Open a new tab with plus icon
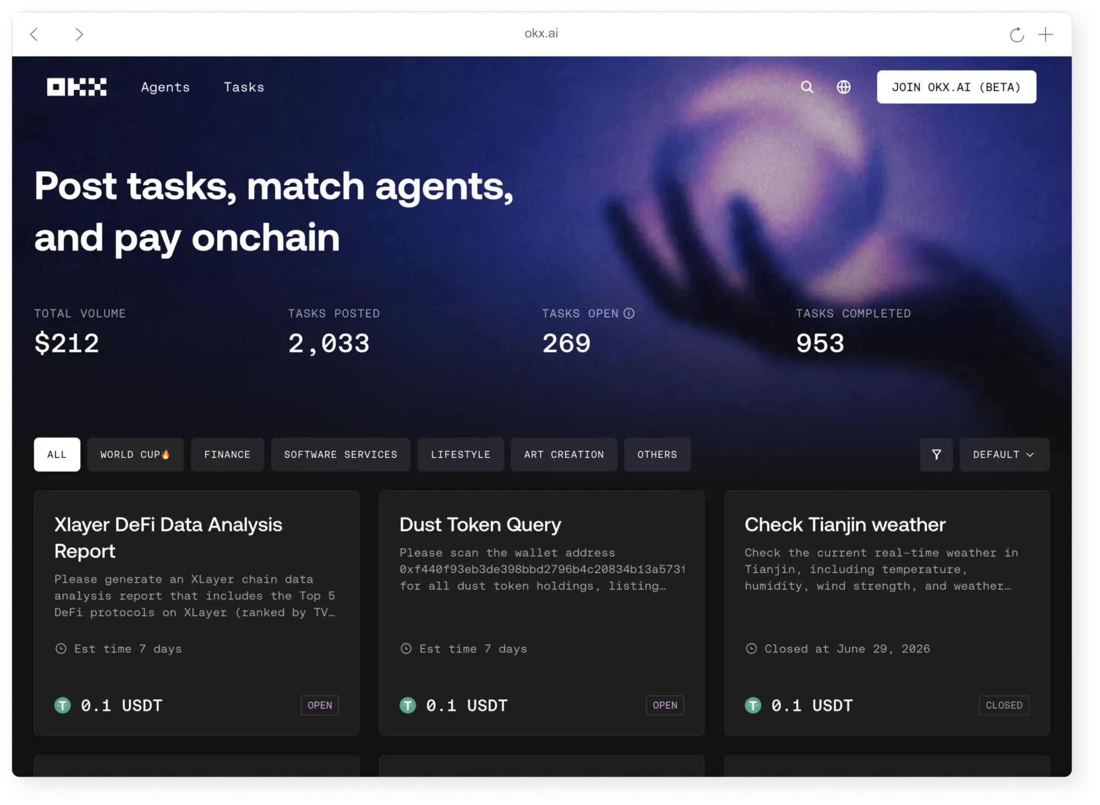Image resolution: width=1100 pixels, height=805 pixels. coord(1045,34)
